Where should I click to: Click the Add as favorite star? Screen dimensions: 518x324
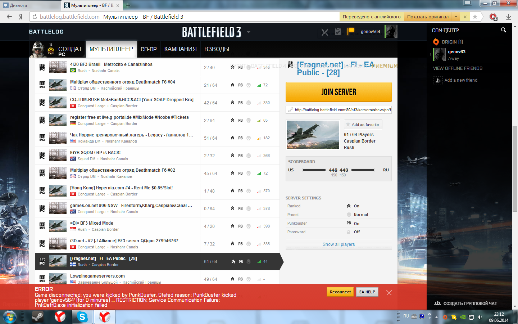tap(348, 125)
